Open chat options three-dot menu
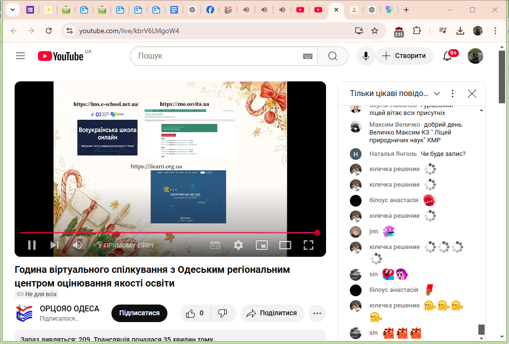 [x=453, y=94]
